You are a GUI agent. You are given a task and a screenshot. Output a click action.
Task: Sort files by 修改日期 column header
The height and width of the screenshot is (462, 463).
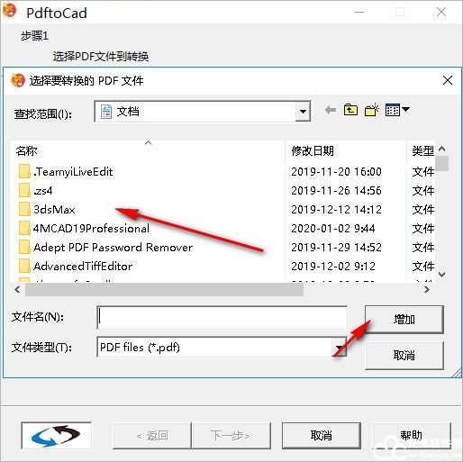(313, 150)
